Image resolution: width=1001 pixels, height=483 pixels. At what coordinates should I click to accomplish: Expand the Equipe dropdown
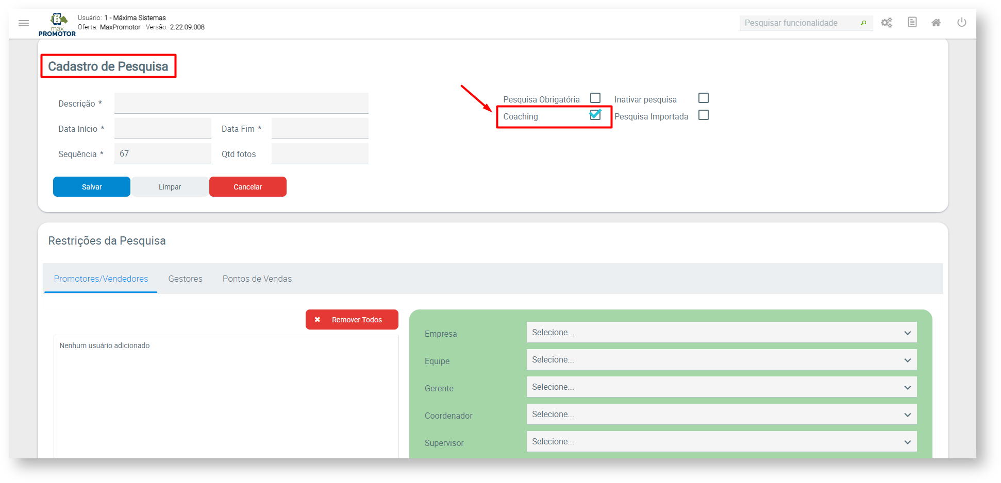pos(722,360)
